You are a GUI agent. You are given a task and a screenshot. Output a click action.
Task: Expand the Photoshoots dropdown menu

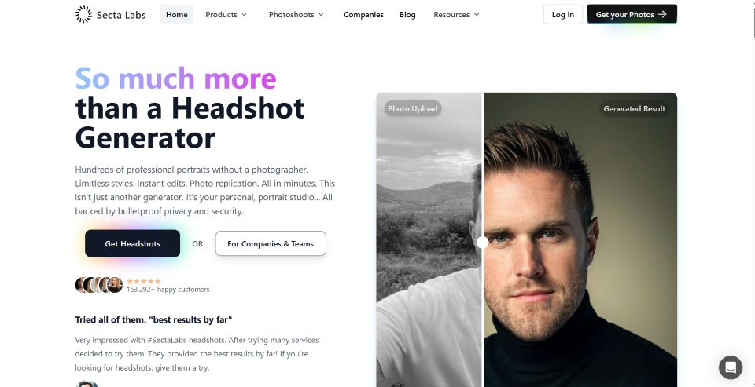tap(296, 14)
